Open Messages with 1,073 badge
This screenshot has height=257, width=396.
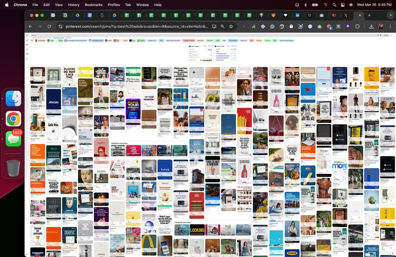click(x=13, y=139)
